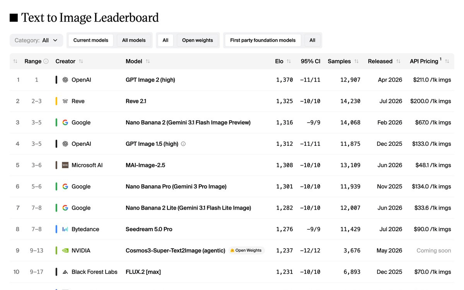
Task: Click the NVIDIA logo icon
Action: point(65,251)
